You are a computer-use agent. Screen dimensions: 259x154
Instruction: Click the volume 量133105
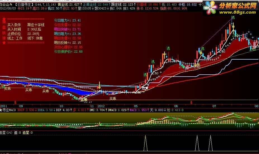(84, 8)
